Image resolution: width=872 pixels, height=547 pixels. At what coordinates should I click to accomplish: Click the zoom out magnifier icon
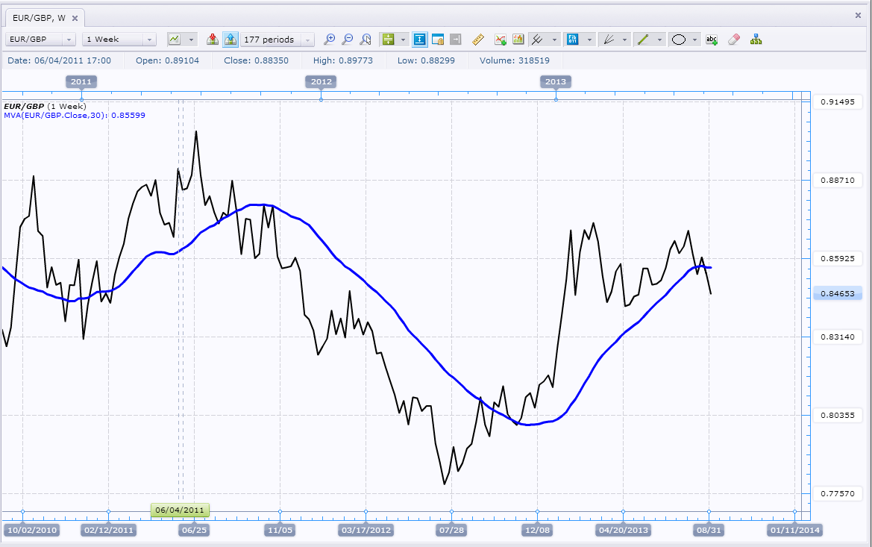tap(347, 40)
